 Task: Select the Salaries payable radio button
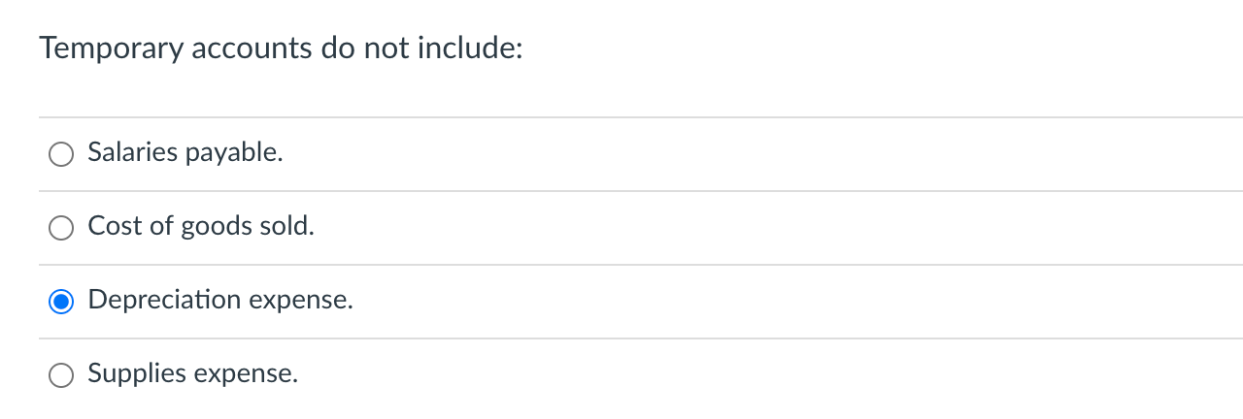tap(61, 154)
